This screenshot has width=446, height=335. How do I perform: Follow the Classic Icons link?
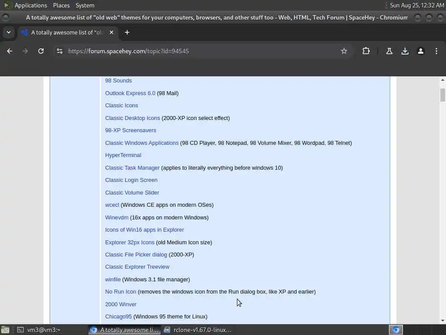click(122, 106)
